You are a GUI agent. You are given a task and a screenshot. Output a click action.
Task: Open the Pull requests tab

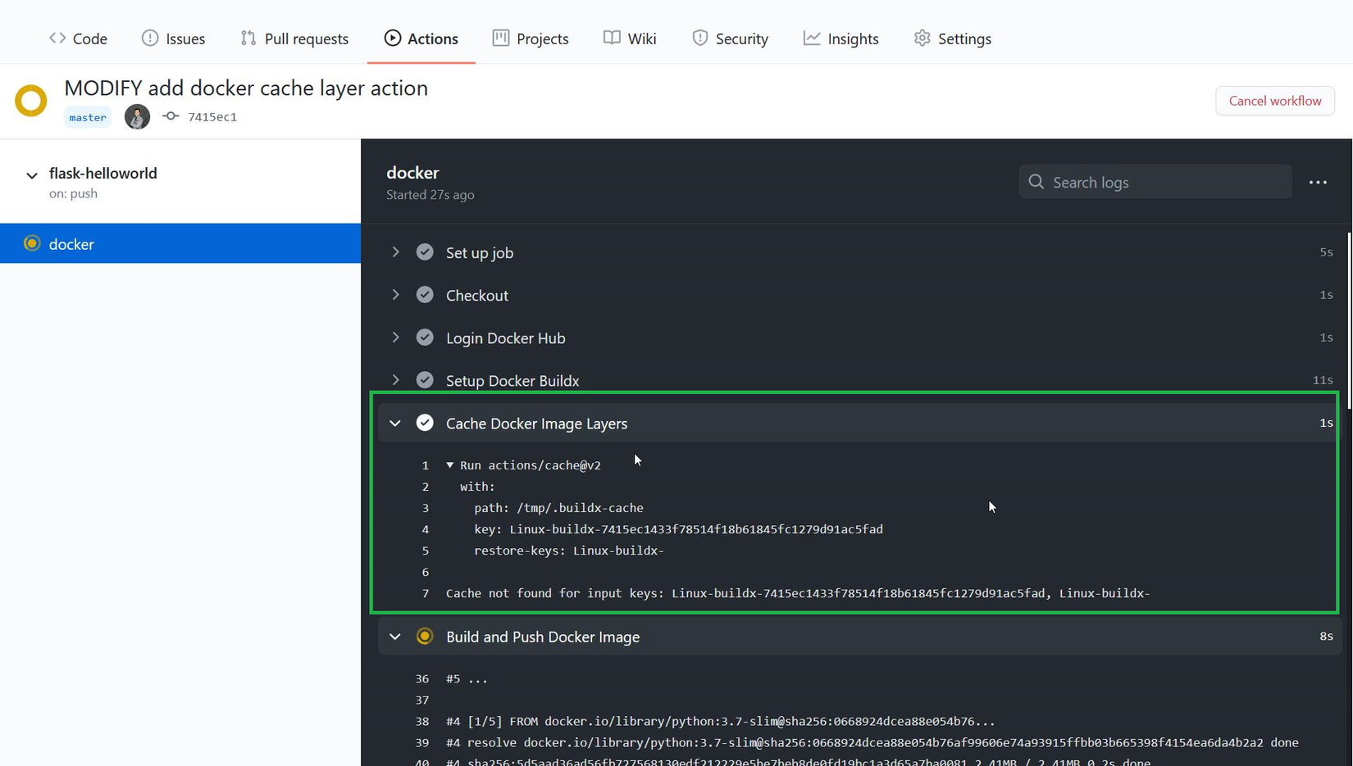tap(294, 39)
